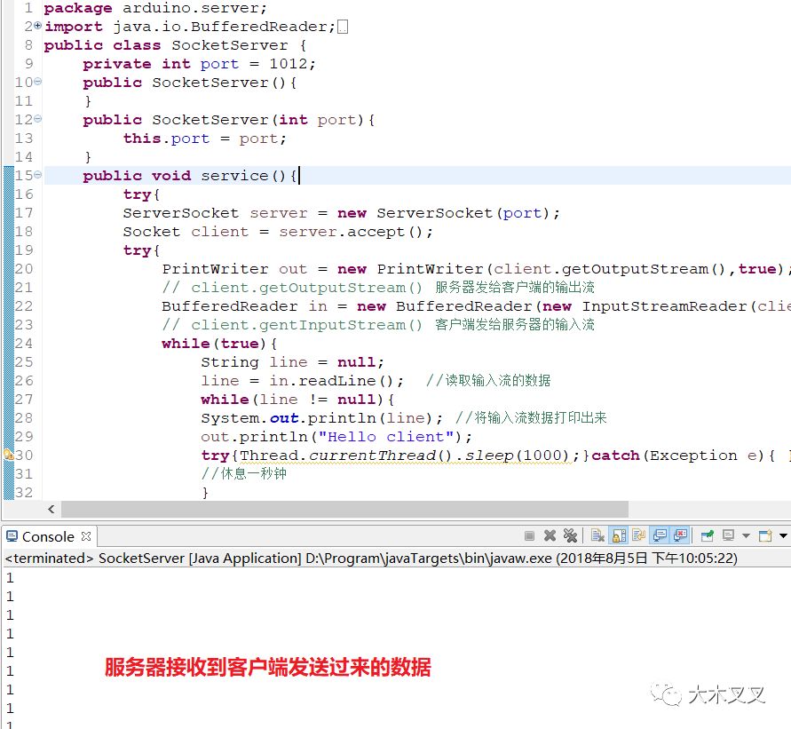Expand the collapsed imports on line 2
791x729 pixels.
coord(36,26)
